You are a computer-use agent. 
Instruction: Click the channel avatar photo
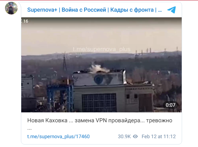[x=11, y=8]
